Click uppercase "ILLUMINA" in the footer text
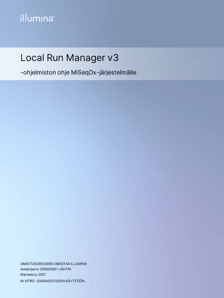This screenshot has width=224, height=298. (x=77, y=264)
